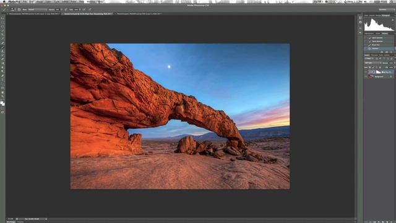
Task: Select the History Brush tool
Action: [2, 55]
